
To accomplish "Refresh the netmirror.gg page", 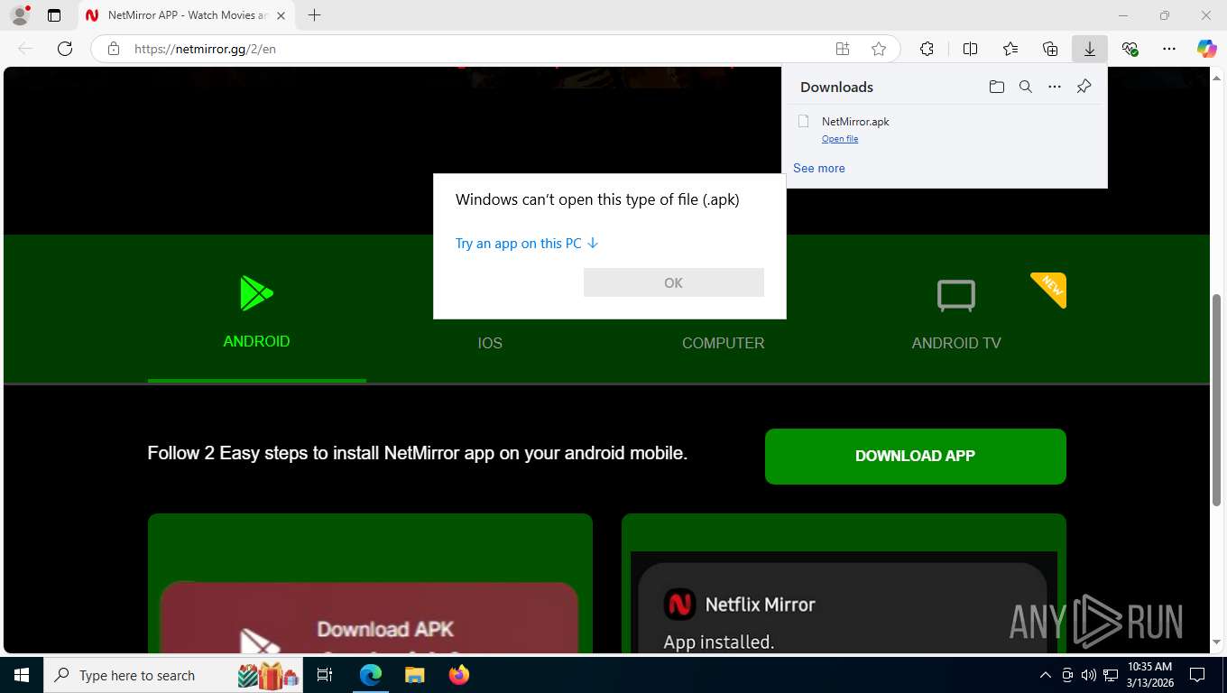I will (x=65, y=49).
